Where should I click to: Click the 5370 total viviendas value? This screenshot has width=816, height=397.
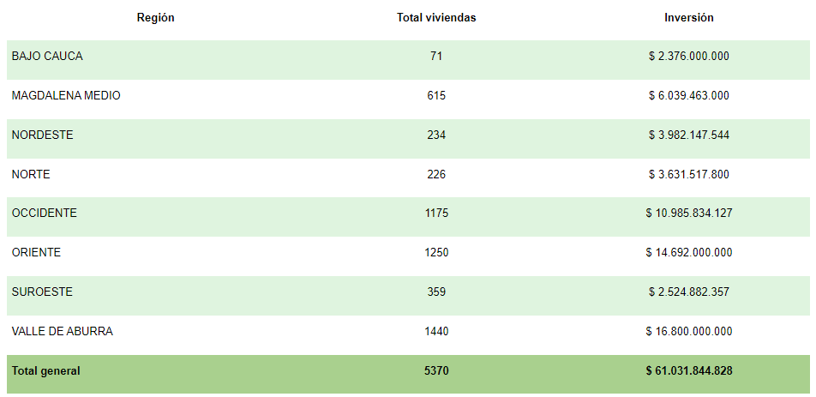tap(436, 371)
